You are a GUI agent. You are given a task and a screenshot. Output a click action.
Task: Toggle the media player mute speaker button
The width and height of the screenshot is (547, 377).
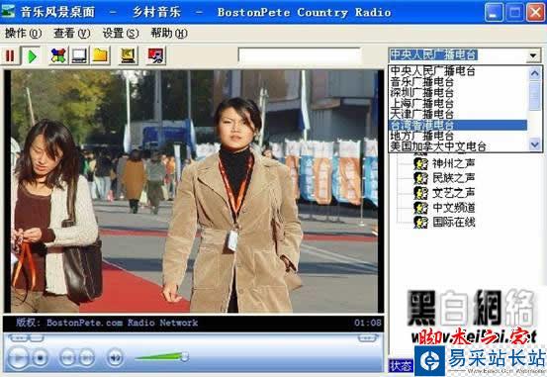[x=115, y=357]
